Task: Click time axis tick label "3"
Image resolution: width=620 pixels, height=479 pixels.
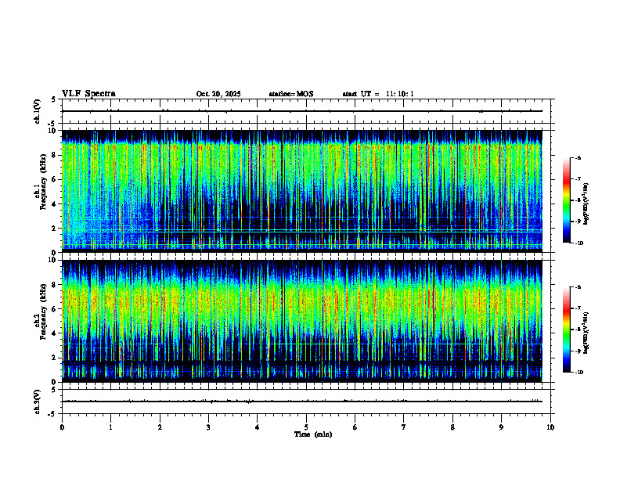Action: click(x=208, y=427)
